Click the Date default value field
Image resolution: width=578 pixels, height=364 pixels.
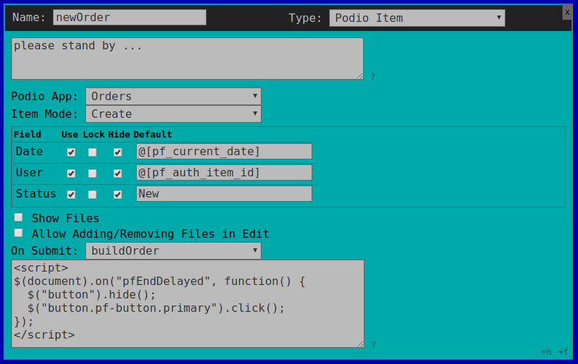[224, 152]
